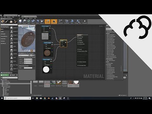The height and width of the screenshot is (114, 152).
Task: Open the Edit menu of the material editor
Action: (23, 18)
